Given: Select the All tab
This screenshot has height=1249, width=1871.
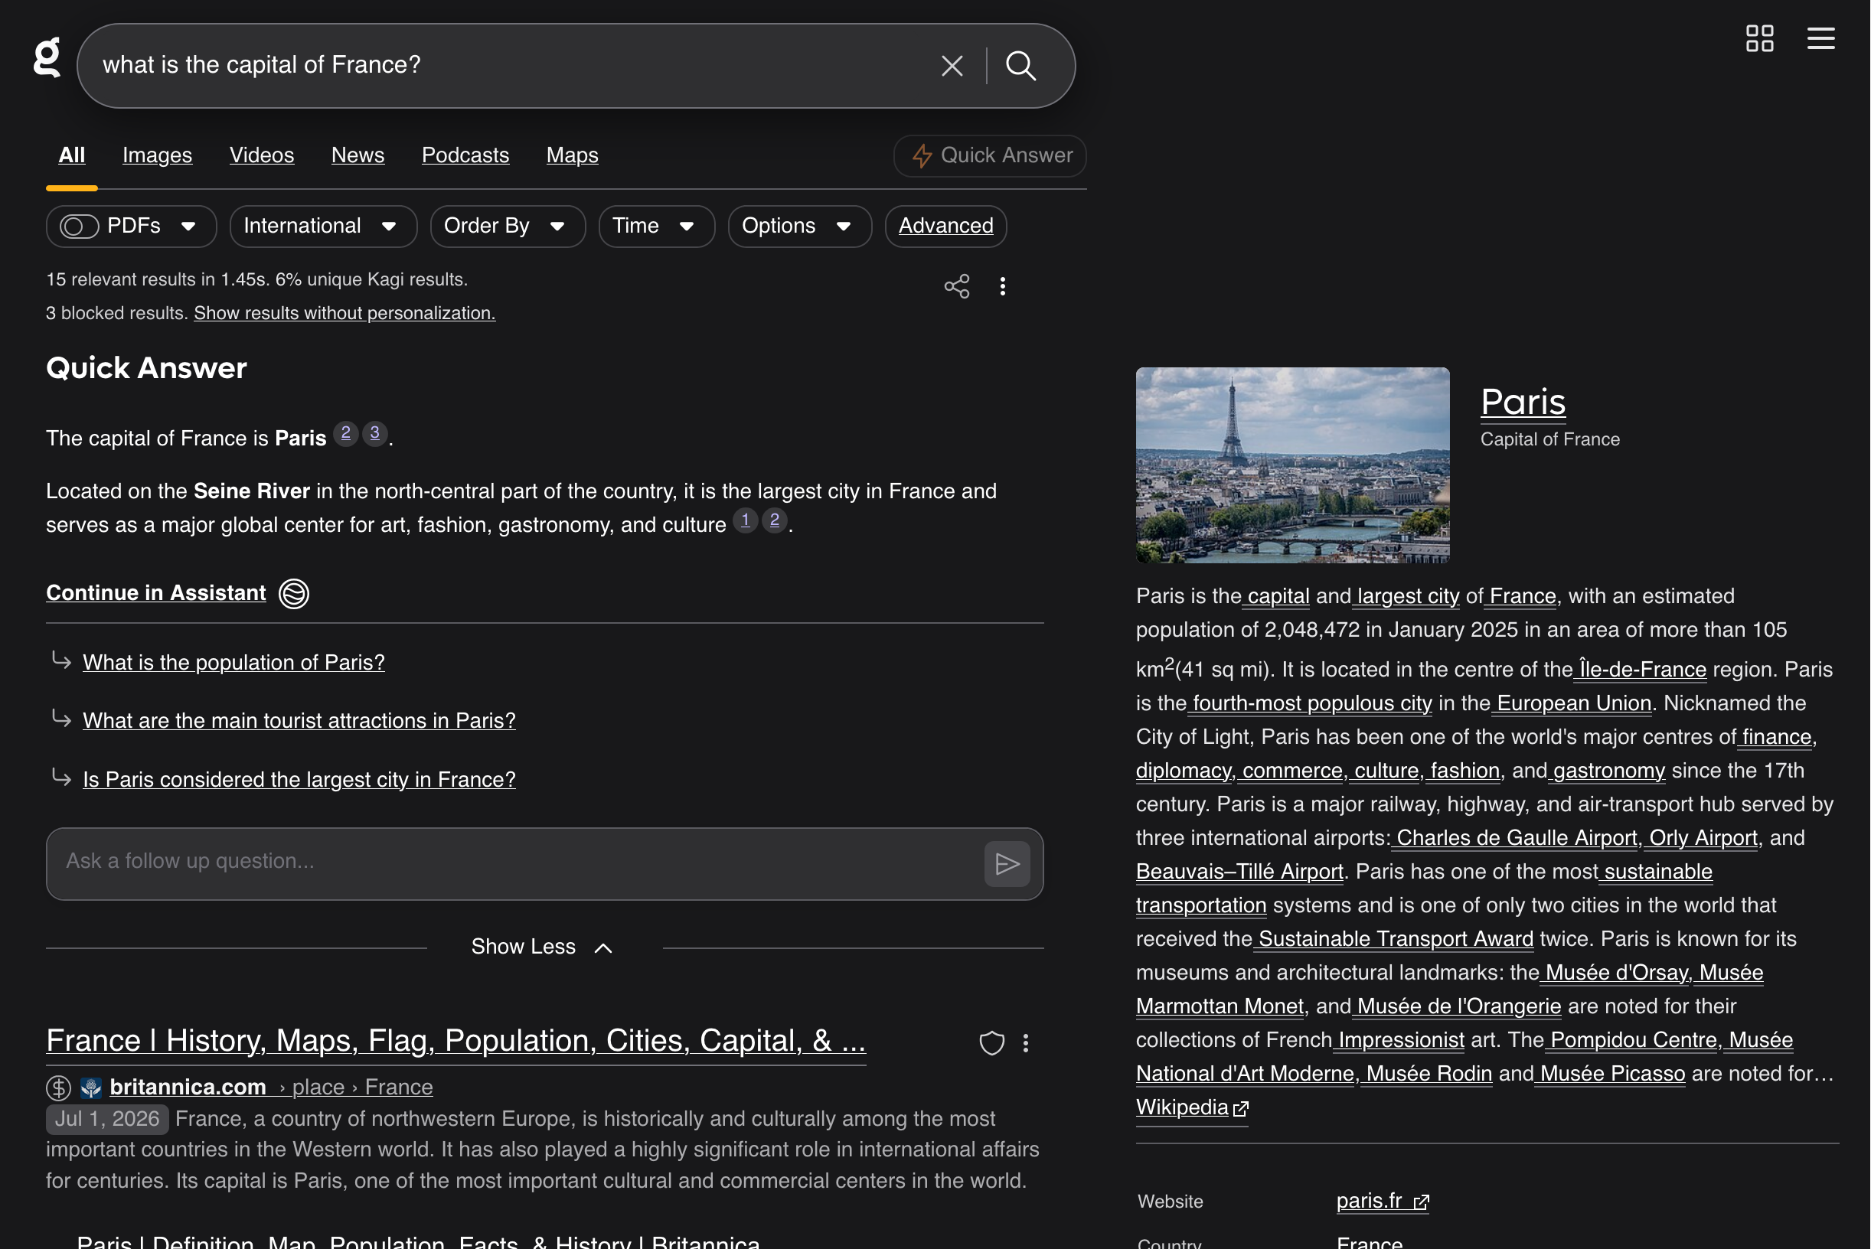Looking at the screenshot, I should [72, 155].
